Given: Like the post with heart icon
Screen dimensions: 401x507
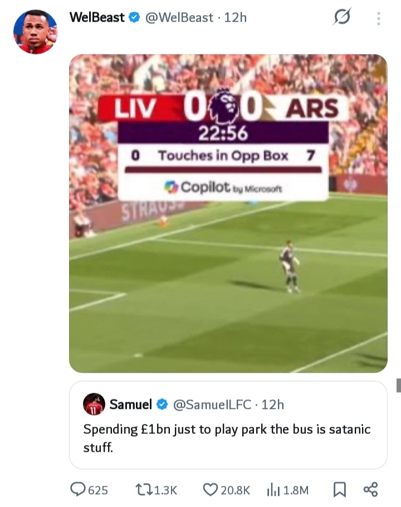Looking at the screenshot, I should [211, 490].
